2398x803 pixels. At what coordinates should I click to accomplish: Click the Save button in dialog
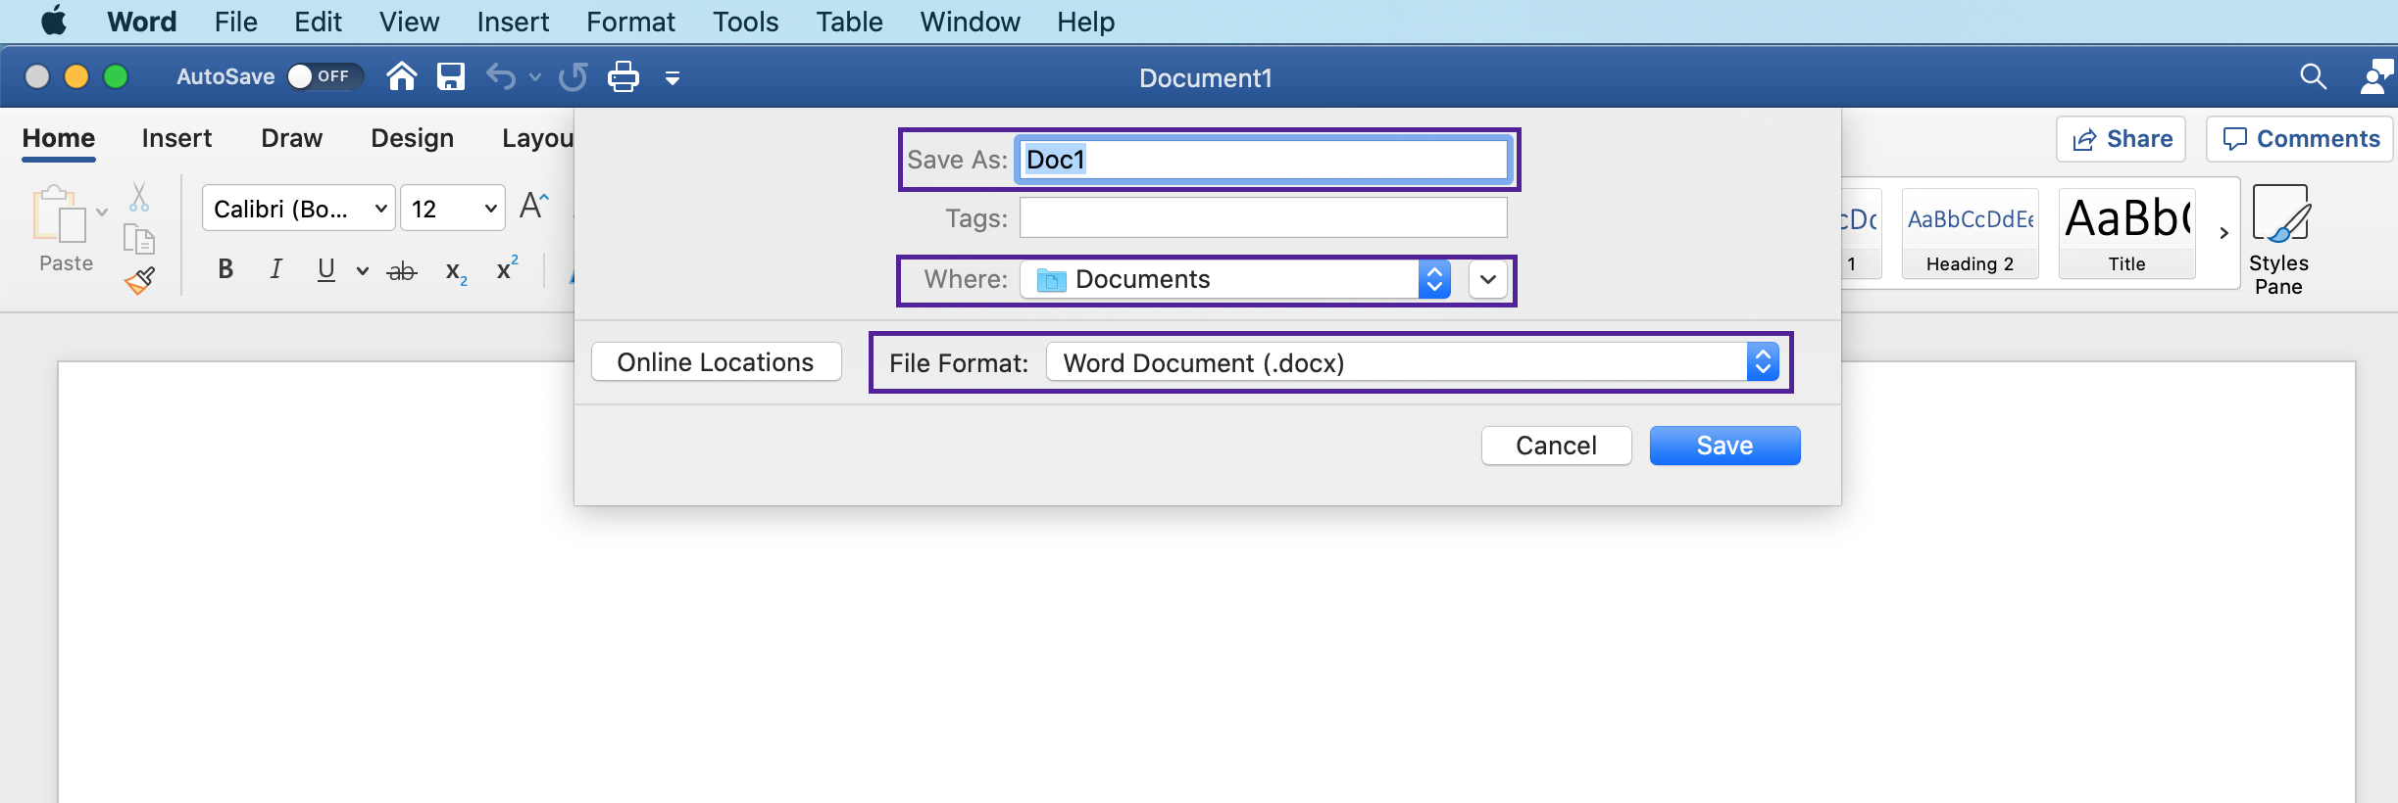[x=1724, y=446]
